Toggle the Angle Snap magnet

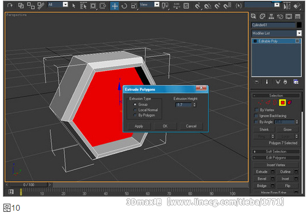pos(207,6)
